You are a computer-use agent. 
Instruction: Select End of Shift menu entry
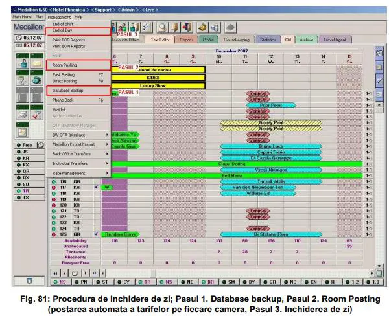(78, 24)
